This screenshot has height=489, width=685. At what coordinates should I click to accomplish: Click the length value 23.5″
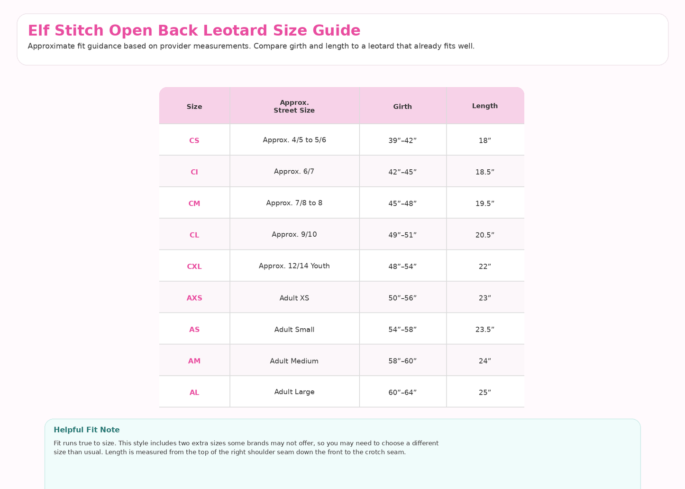coord(485,330)
